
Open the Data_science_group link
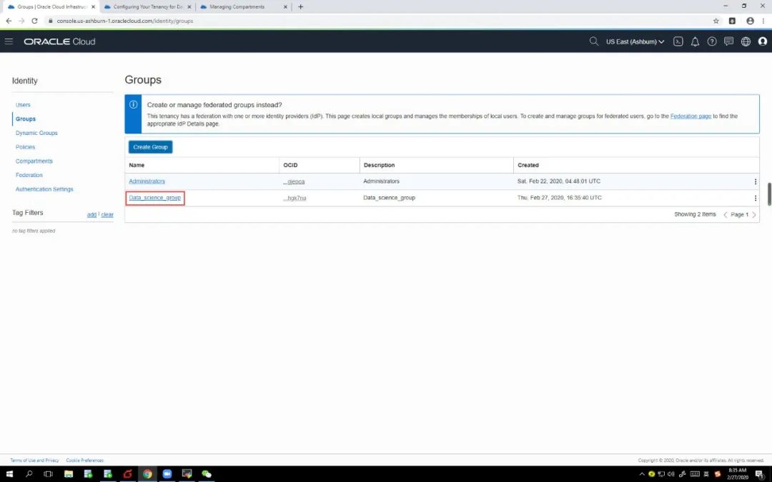[154, 198]
